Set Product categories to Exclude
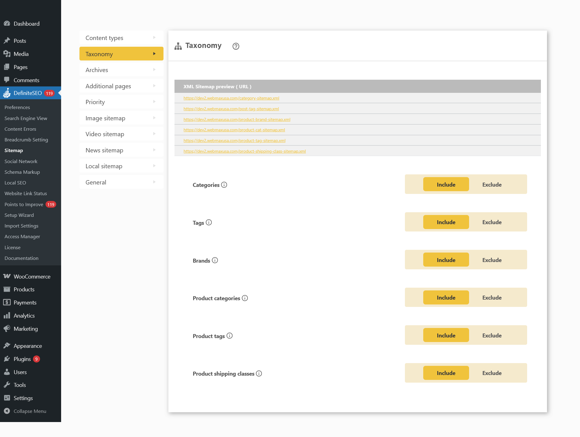Viewport: 580px width, 437px height. [491, 297]
